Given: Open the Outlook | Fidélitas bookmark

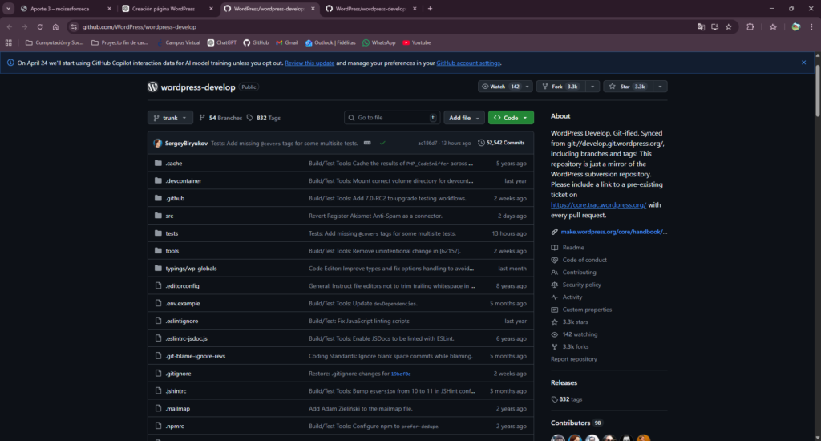Looking at the screenshot, I should [x=330, y=43].
